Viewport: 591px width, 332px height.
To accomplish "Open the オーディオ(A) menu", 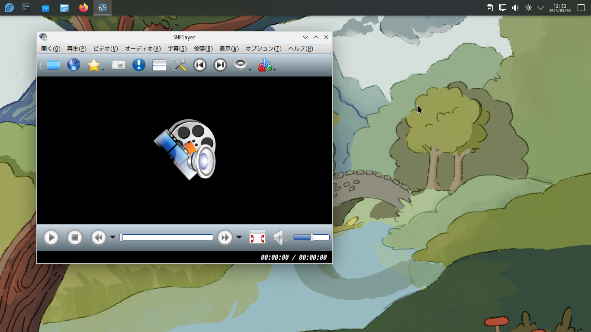I will (x=143, y=49).
